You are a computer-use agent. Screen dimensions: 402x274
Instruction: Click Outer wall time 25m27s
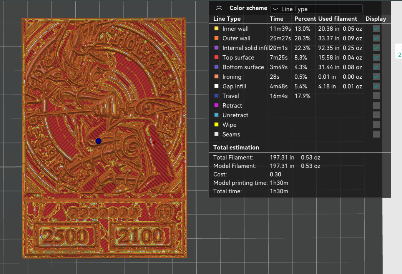pos(280,38)
